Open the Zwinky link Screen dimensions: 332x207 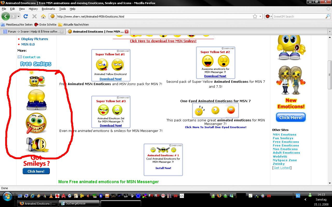pyautogui.click(x=279, y=164)
